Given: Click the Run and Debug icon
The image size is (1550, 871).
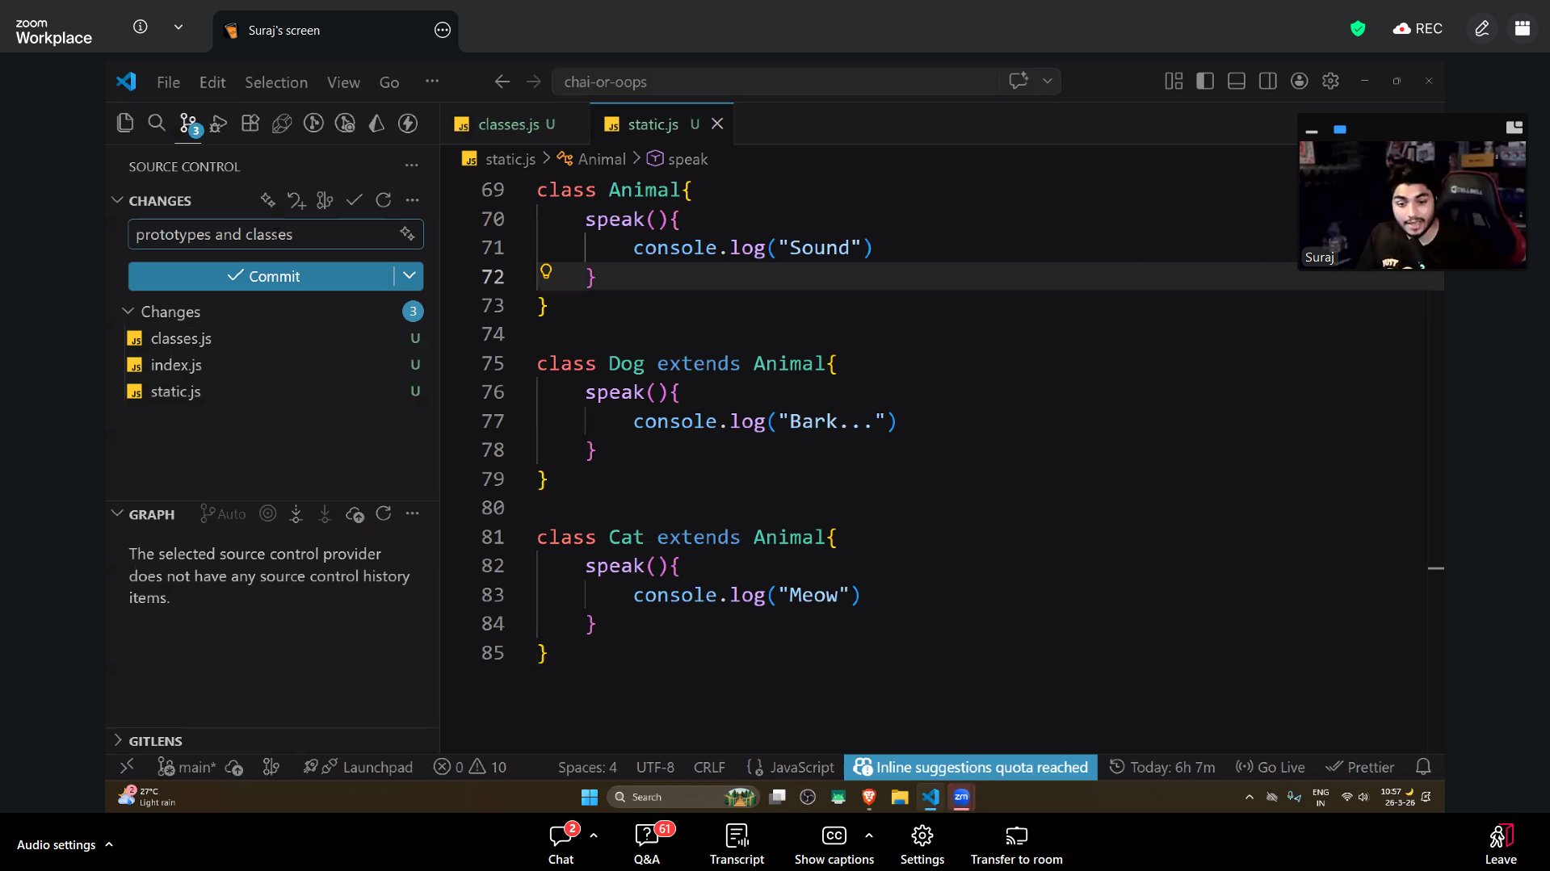Looking at the screenshot, I should point(219,123).
